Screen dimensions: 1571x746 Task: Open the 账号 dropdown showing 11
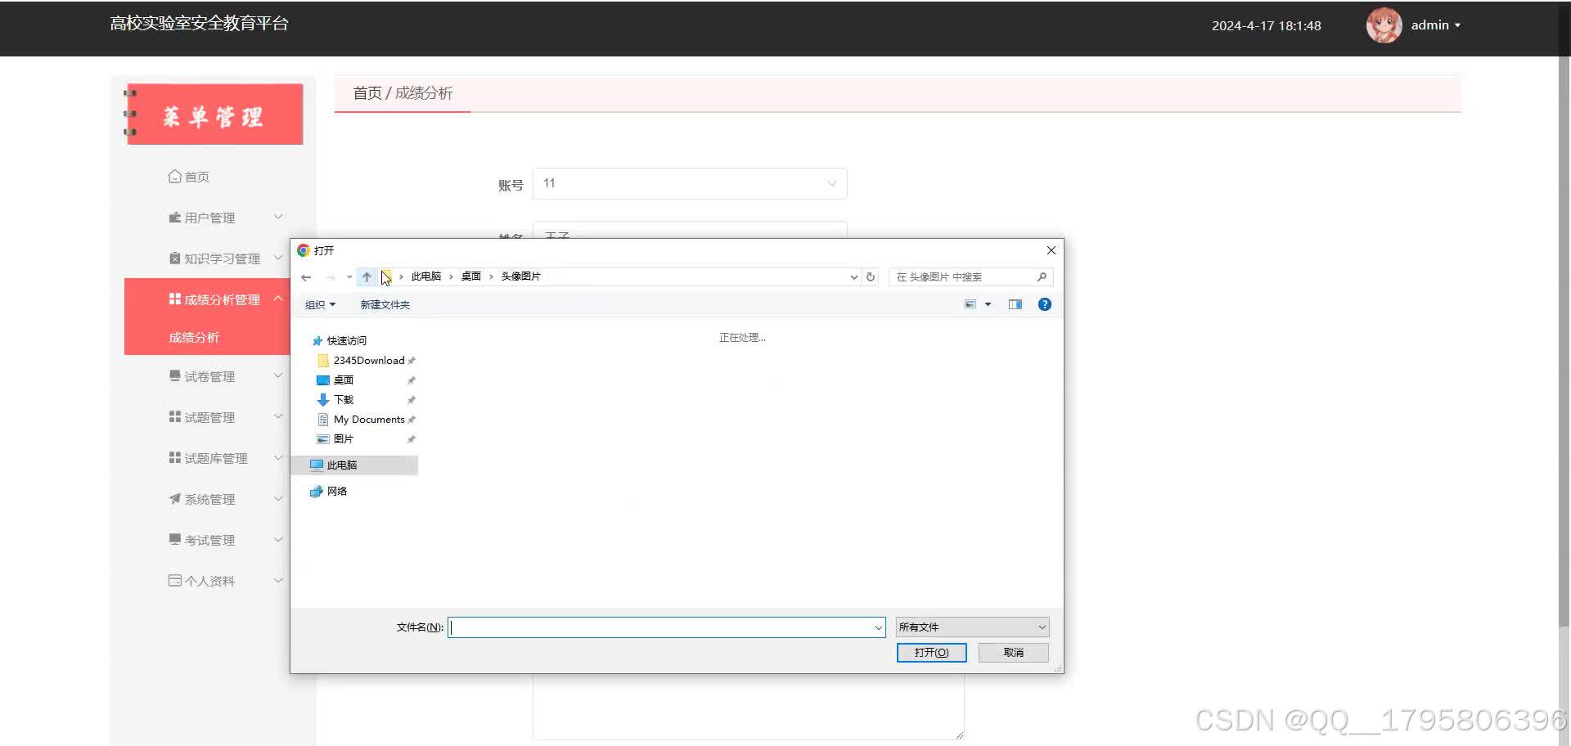690,183
